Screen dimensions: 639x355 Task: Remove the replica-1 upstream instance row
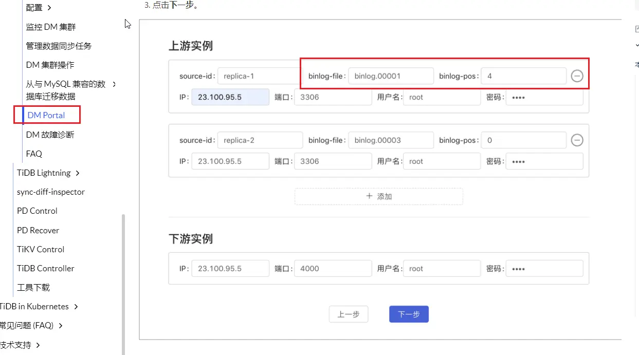577,76
